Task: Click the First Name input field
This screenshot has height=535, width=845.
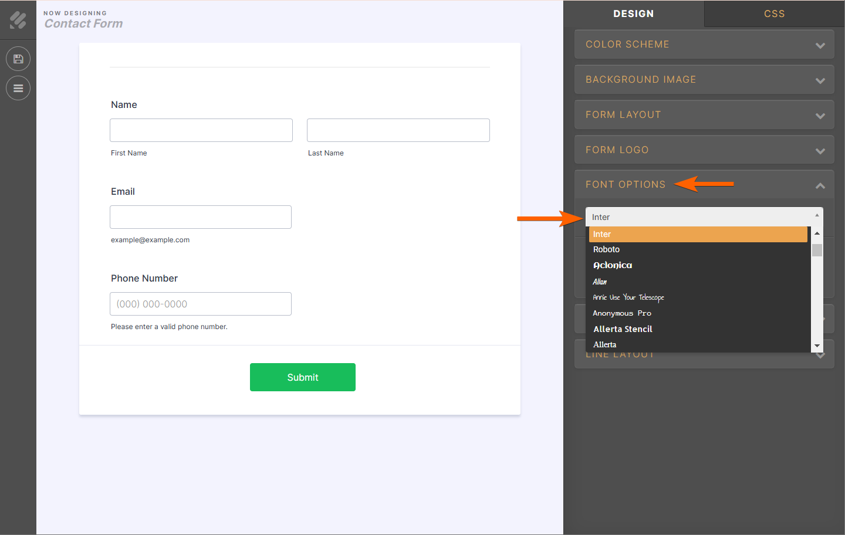Action: [x=201, y=130]
